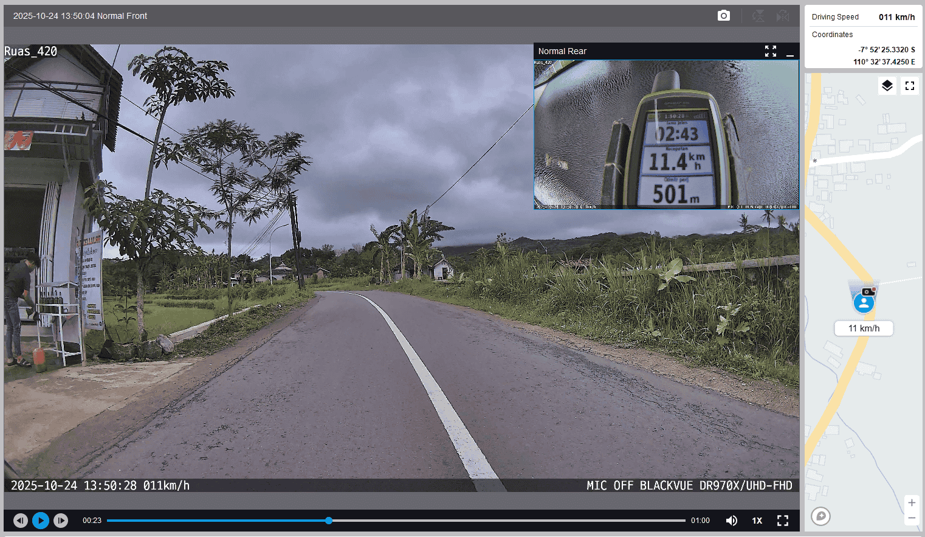Zoom out on the map
The image size is (925, 537).
pyautogui.click(x=912, y=518)
